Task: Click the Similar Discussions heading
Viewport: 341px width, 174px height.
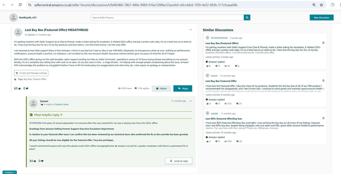Action: pyautogui.click(x=218, y=30)
